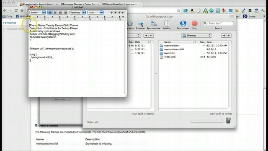Click the bookmark star in address bar
The image size is (268, 151).
click(179, 10)
